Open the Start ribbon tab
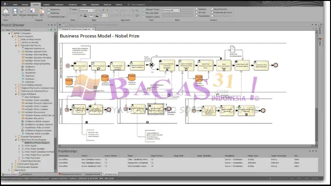The width and height of the screenshot is (331, 186). 15,4
